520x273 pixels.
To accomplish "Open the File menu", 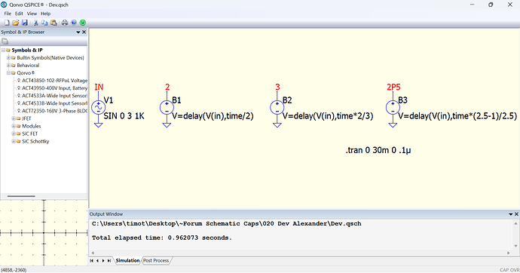I will pyautogui.click(x=8, y=14).
